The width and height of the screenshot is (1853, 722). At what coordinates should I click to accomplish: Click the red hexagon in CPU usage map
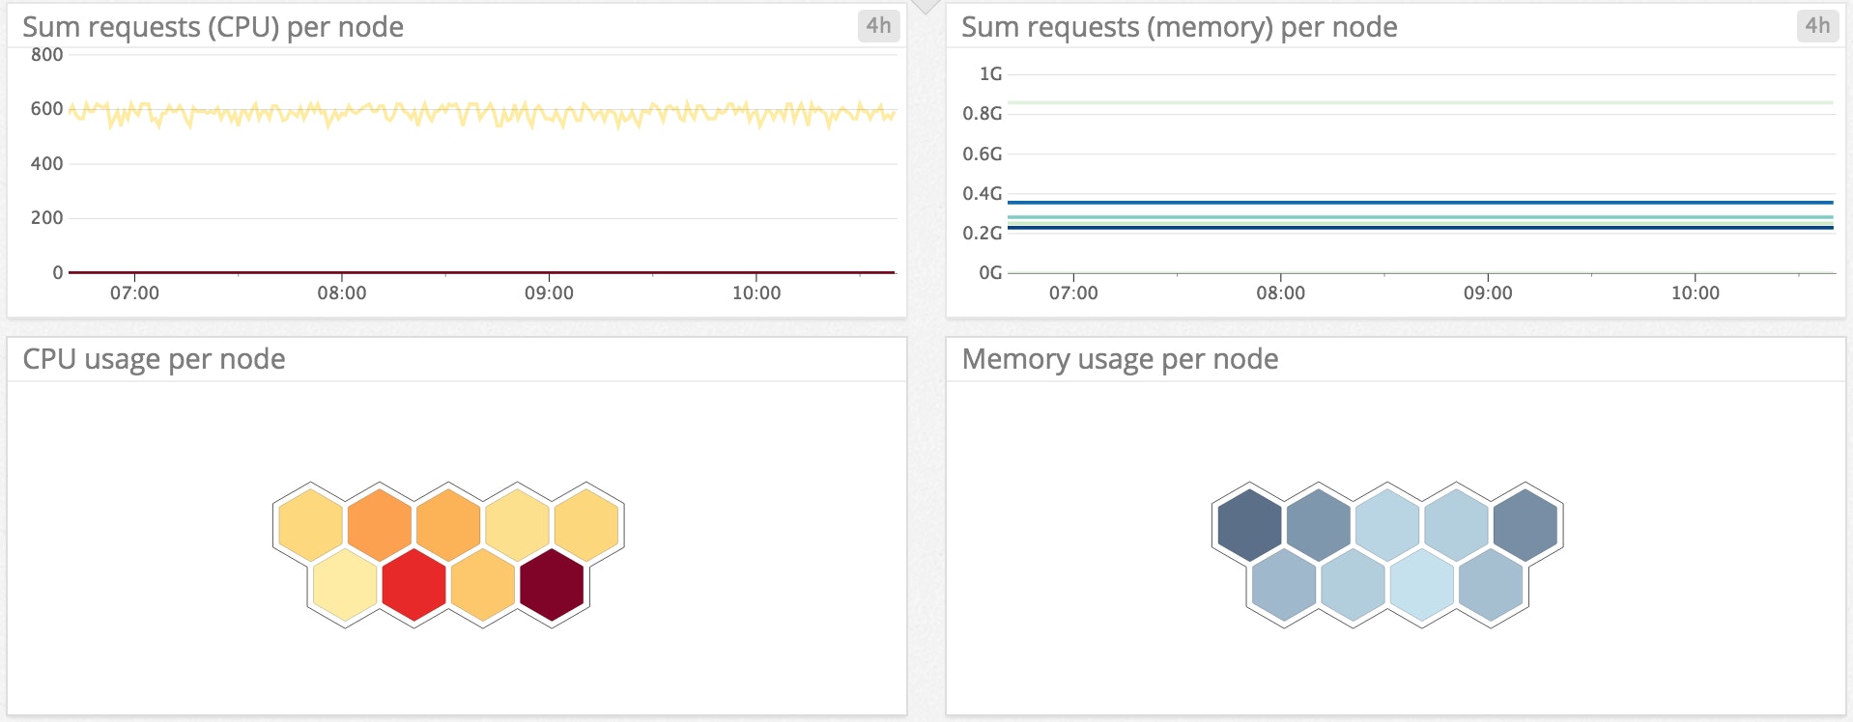click(413, 584)
